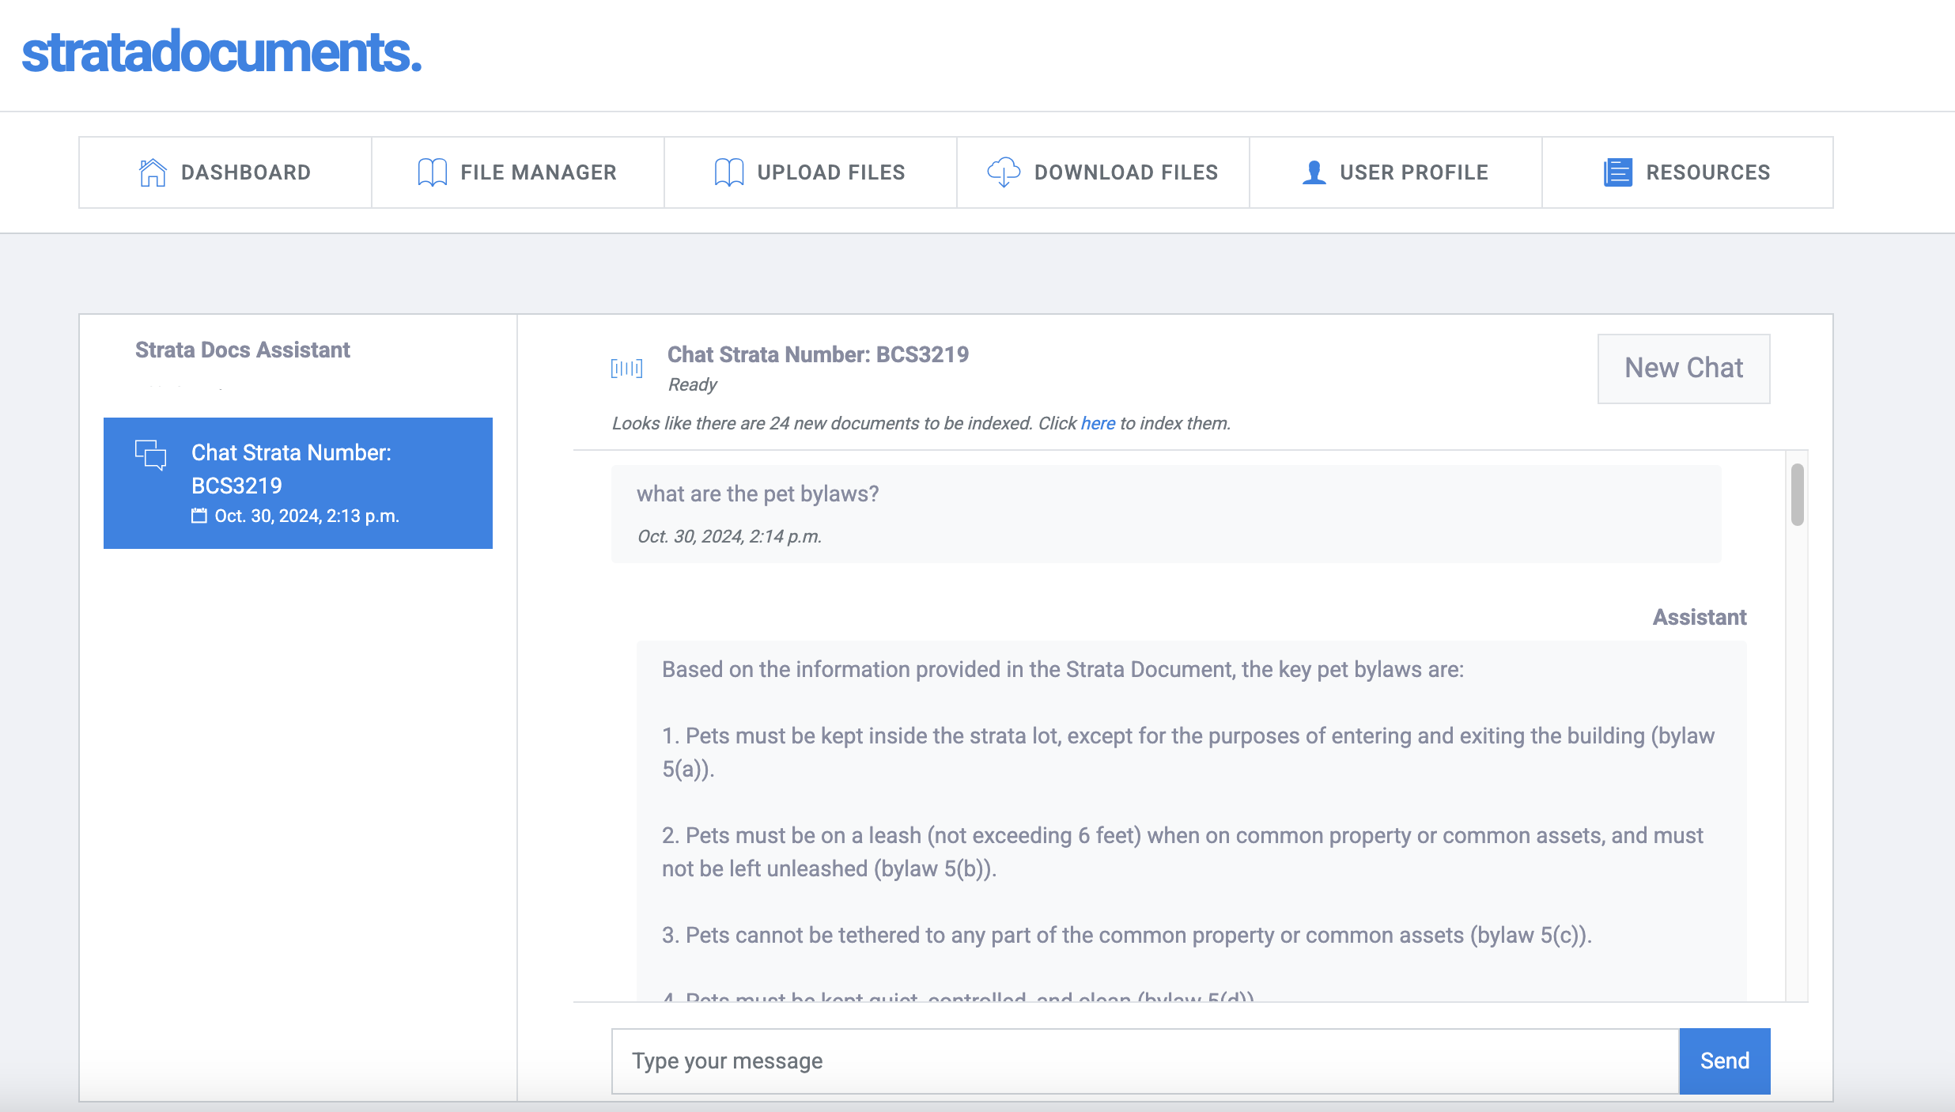Viewport: 1955px width, 1112px height.
Task: Click the Upload Files book icon
Action: 728,172
